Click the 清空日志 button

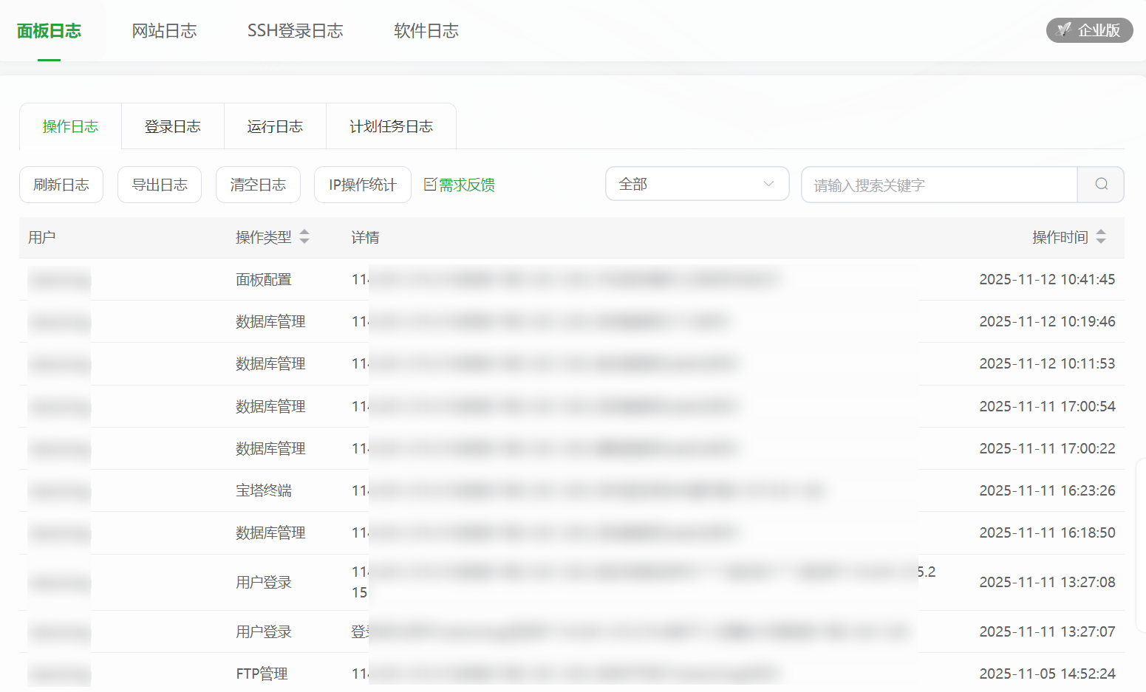257,185
